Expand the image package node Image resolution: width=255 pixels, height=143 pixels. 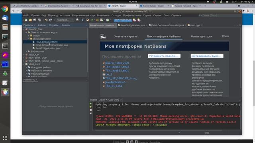[x=29, y=36]
